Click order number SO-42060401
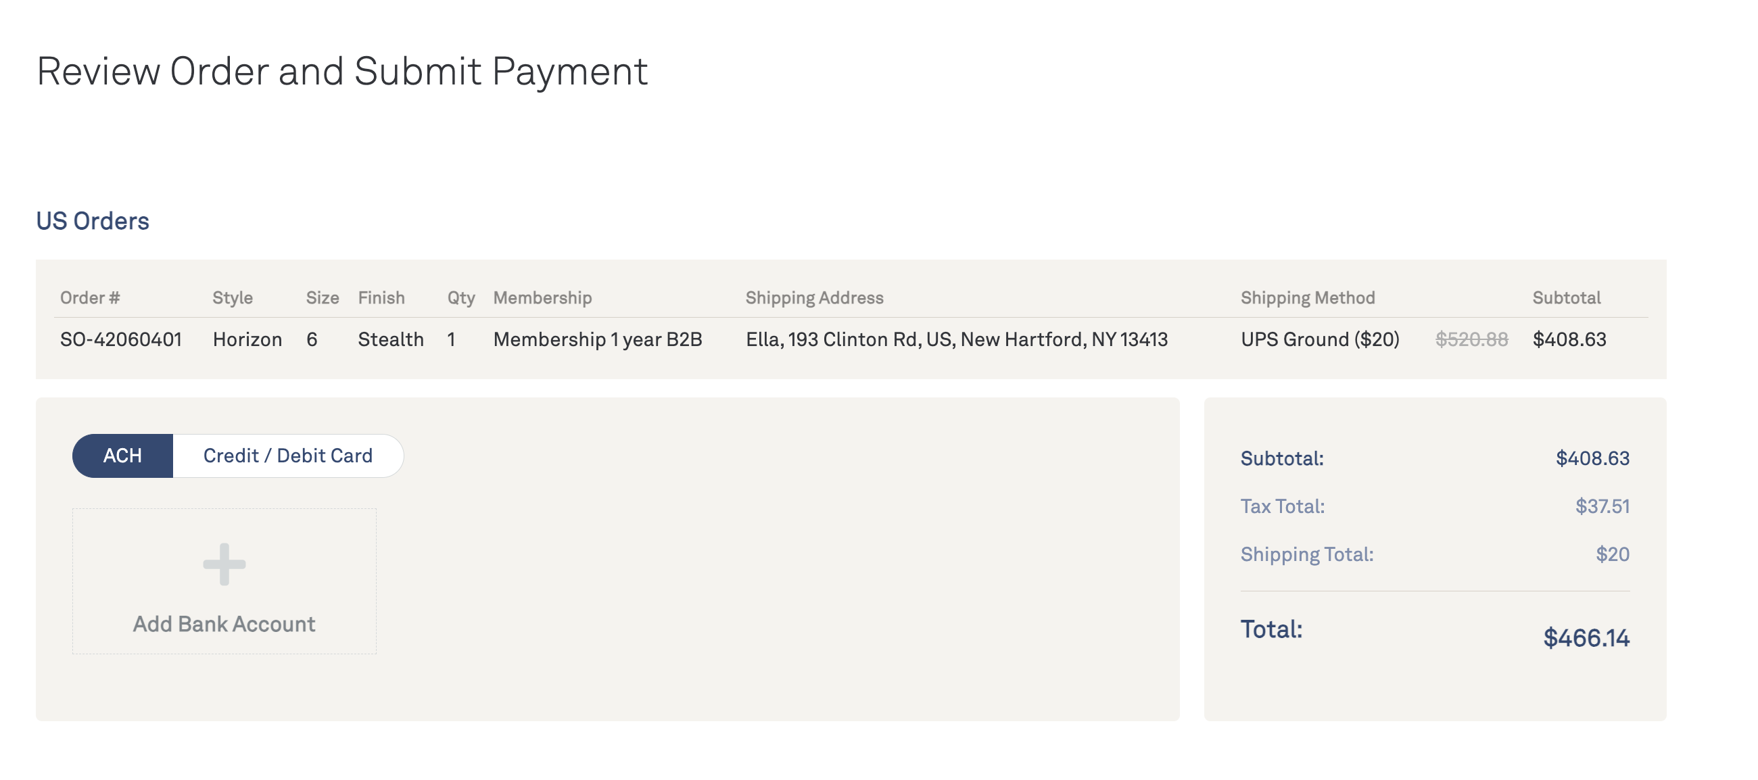 121,339
